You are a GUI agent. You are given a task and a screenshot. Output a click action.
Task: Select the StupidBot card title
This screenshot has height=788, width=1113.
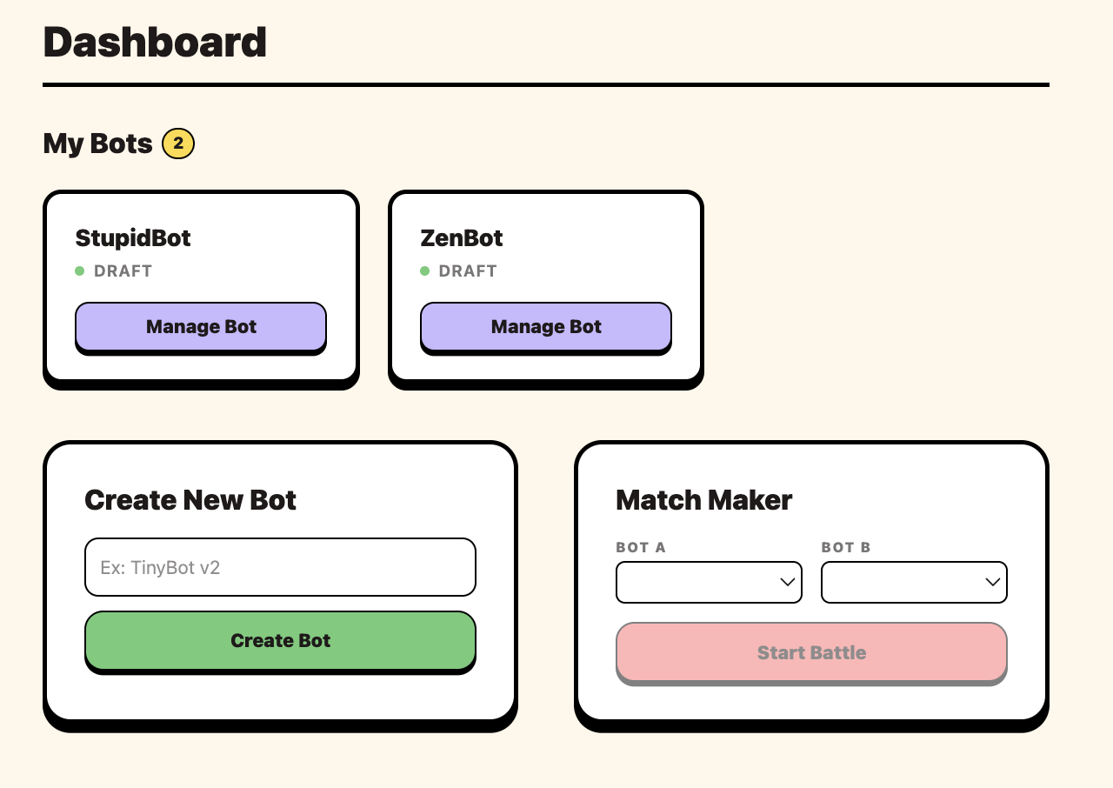point(133,237)
